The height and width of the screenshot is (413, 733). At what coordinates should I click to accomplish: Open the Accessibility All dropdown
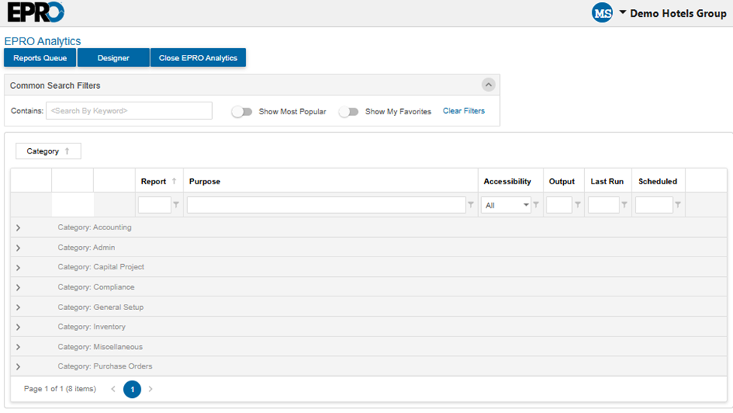[x=506, y=205]
